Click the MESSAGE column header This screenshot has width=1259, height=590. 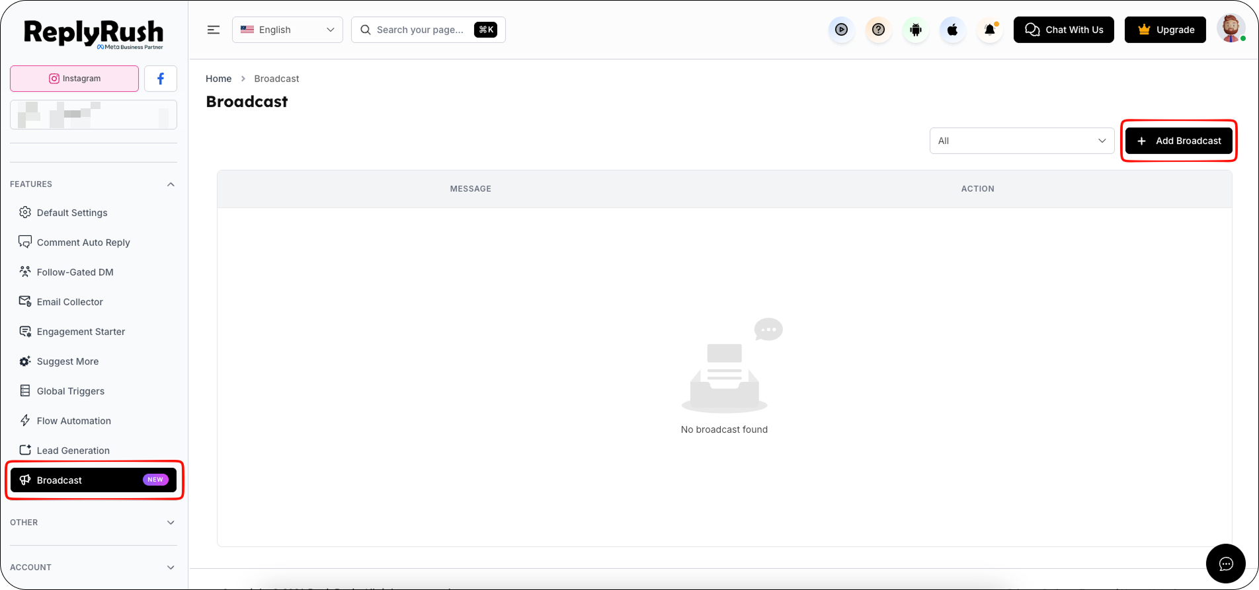471,189
